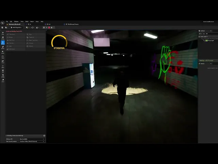Click the tool in the last row of the list
Image resolution: width=218 pixels, height=164 pixels.
tap(15, 49)
